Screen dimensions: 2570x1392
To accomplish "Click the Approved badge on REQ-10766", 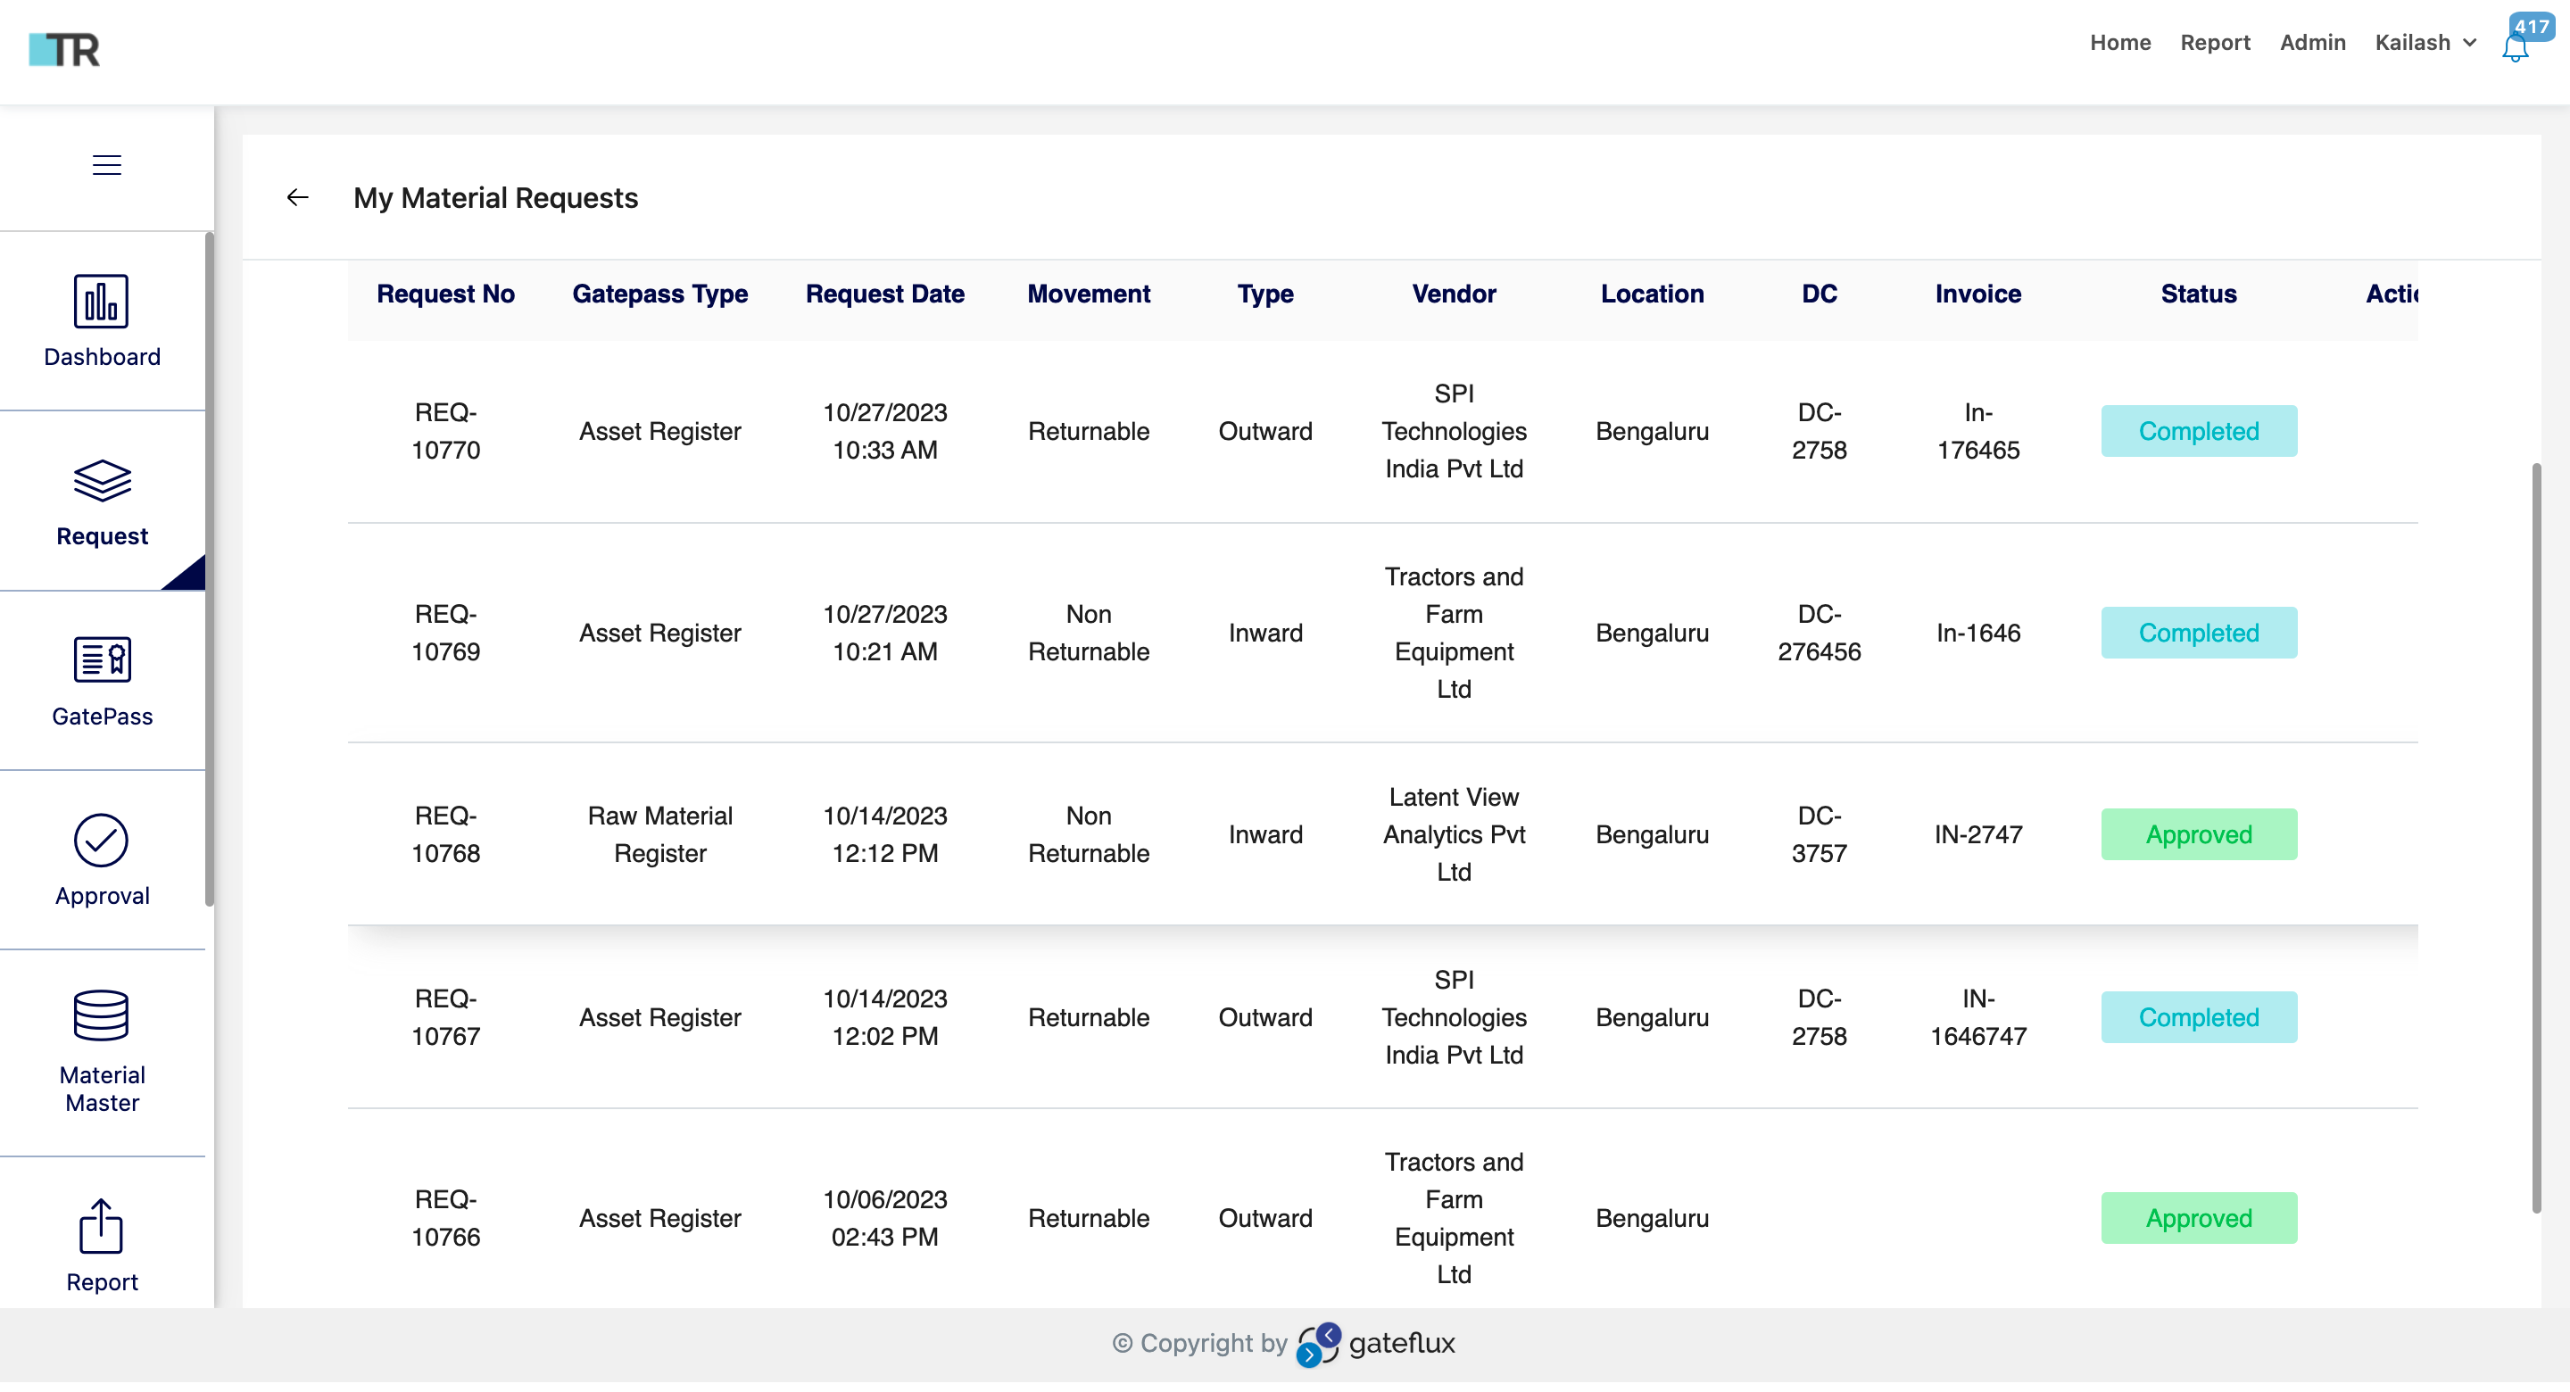I will 2199,1217.
